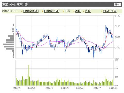
Task: Click the 2016/2 date label
Action: [16, 88]
